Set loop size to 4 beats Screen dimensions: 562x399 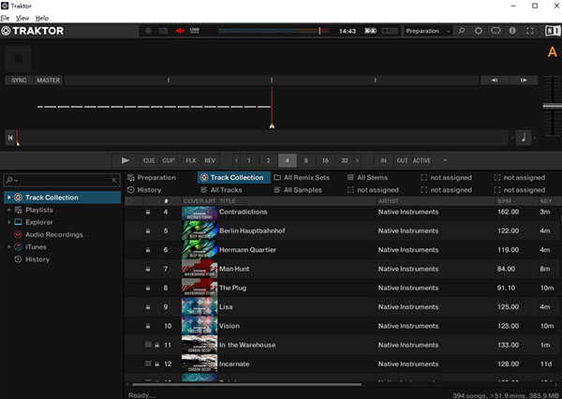pos(288,160)
